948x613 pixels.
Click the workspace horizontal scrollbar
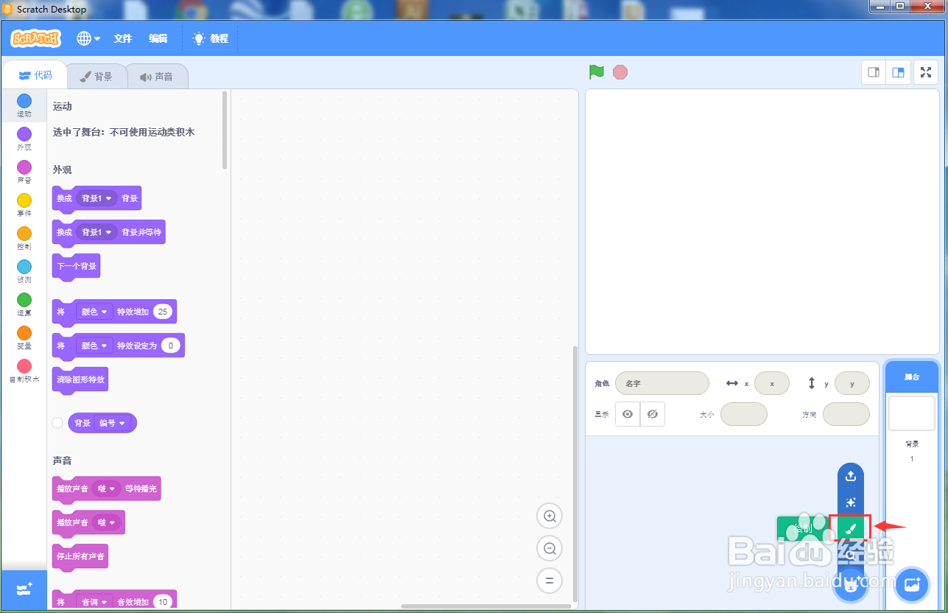click(486, 606)
